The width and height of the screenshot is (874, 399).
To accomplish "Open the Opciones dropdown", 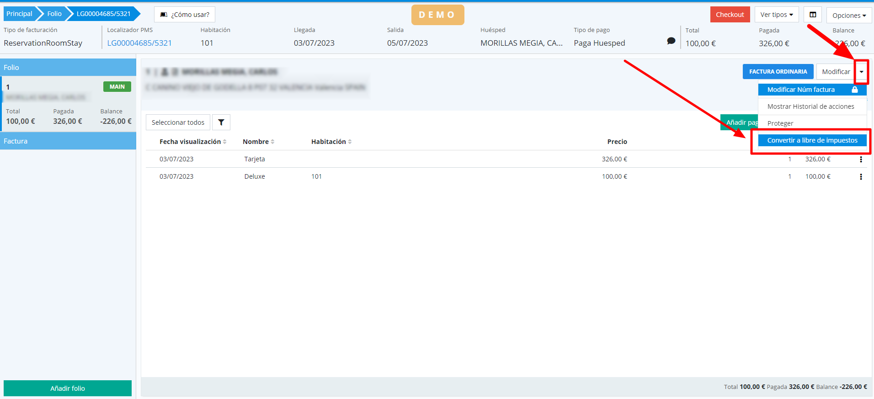I will (x=848, y=15).
